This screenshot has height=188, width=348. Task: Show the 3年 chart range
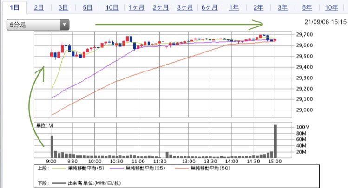pos(282,7)
